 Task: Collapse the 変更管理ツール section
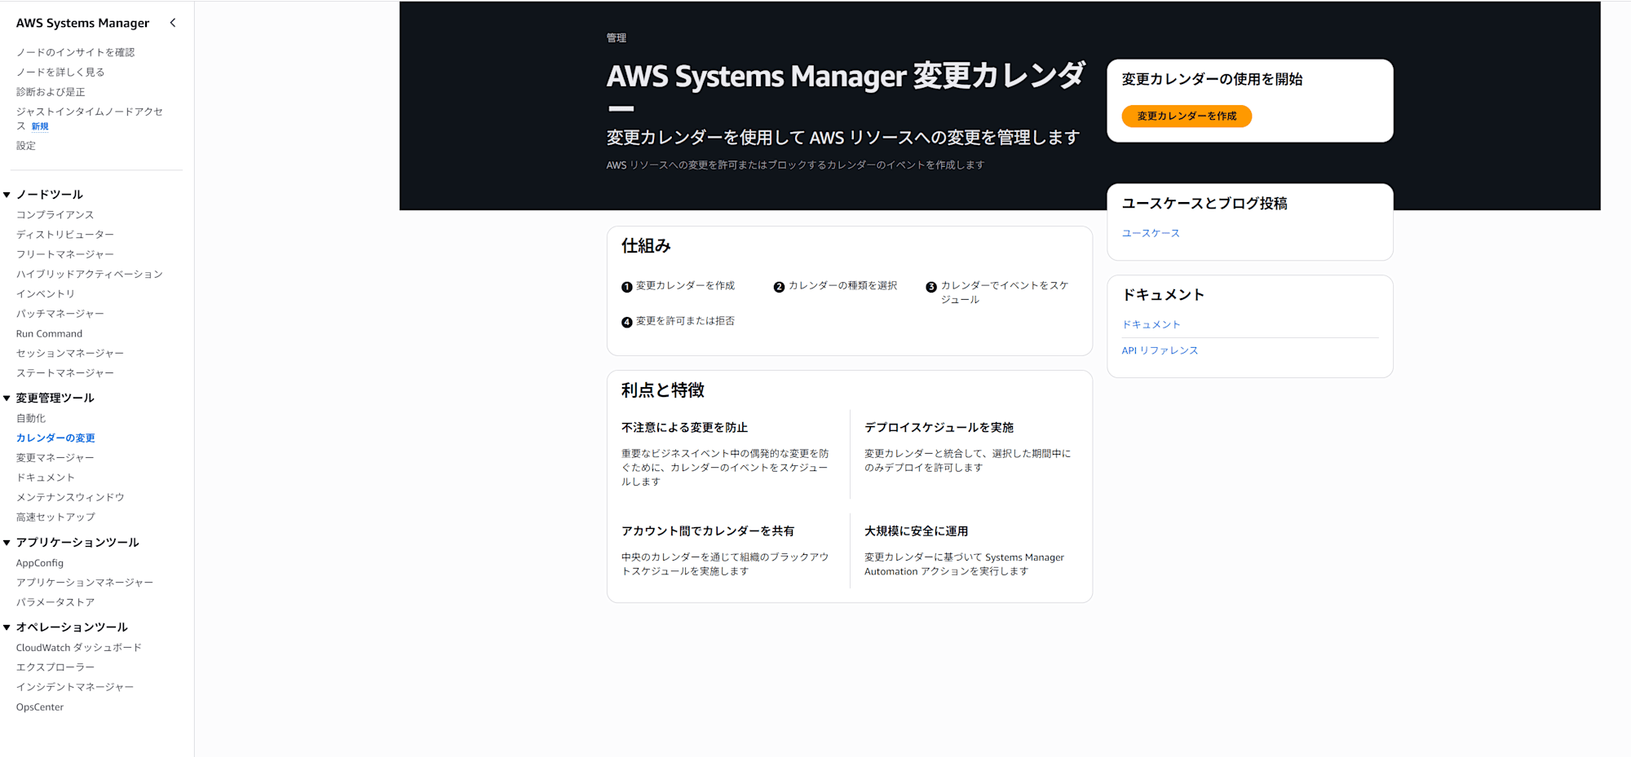(x=7, y=398)
